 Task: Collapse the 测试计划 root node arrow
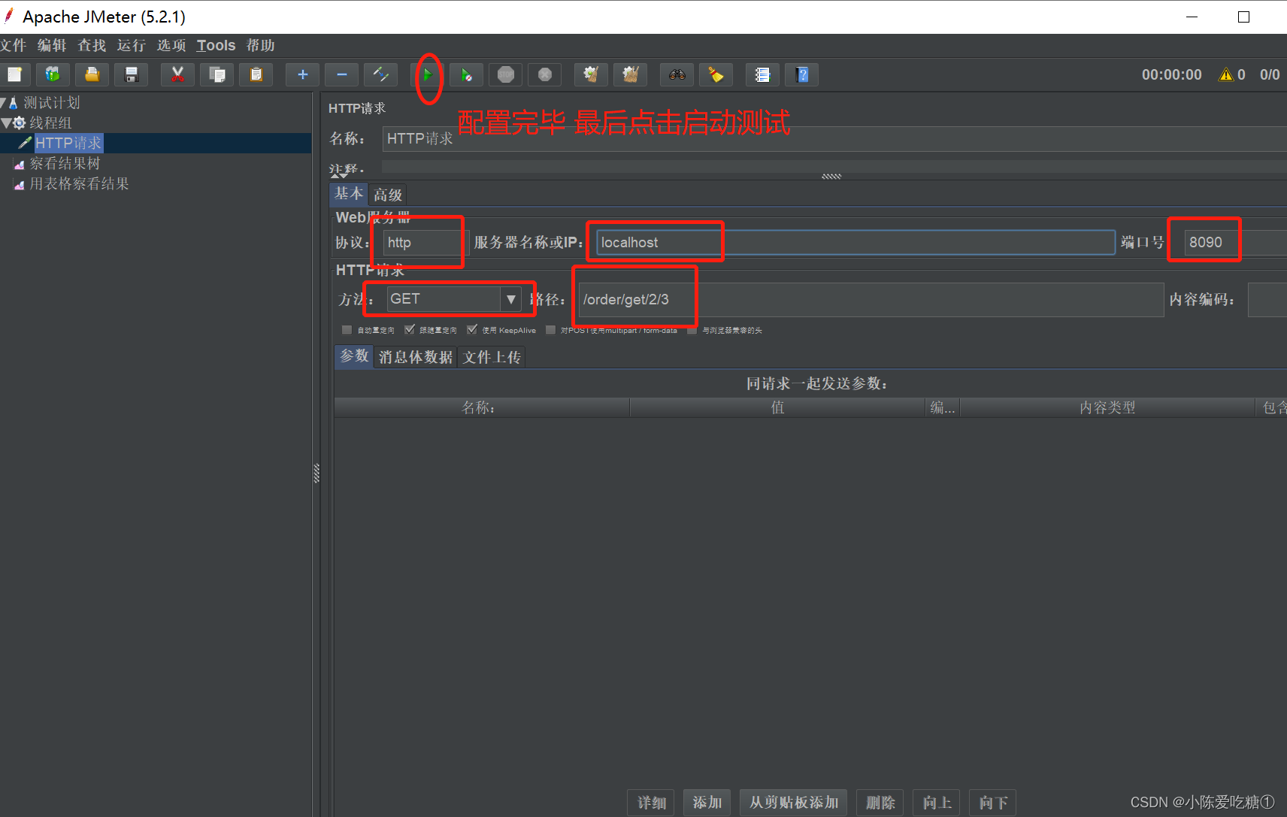[3, 102]
